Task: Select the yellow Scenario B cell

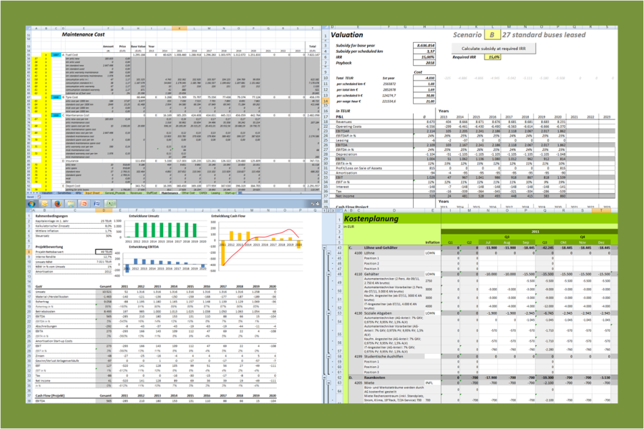Action: [492, 34]
